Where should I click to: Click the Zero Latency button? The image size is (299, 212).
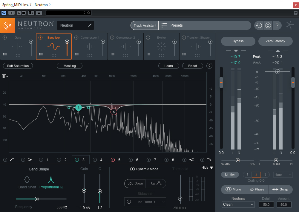(275, 41)
